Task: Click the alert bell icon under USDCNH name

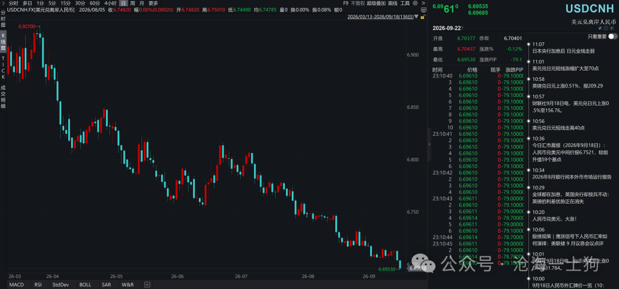Action: point(606,28)
